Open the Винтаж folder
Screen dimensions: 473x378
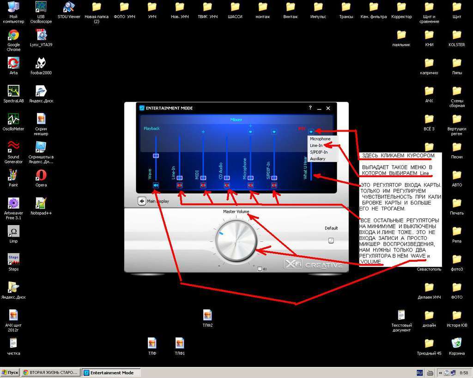[291, 10]
